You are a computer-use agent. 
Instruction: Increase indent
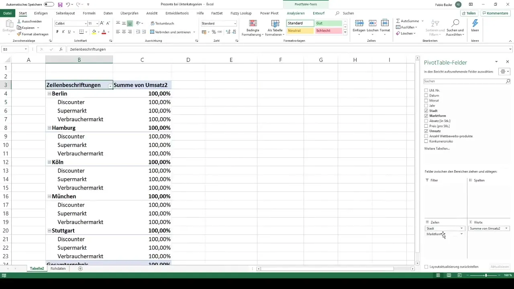[144, 32]
